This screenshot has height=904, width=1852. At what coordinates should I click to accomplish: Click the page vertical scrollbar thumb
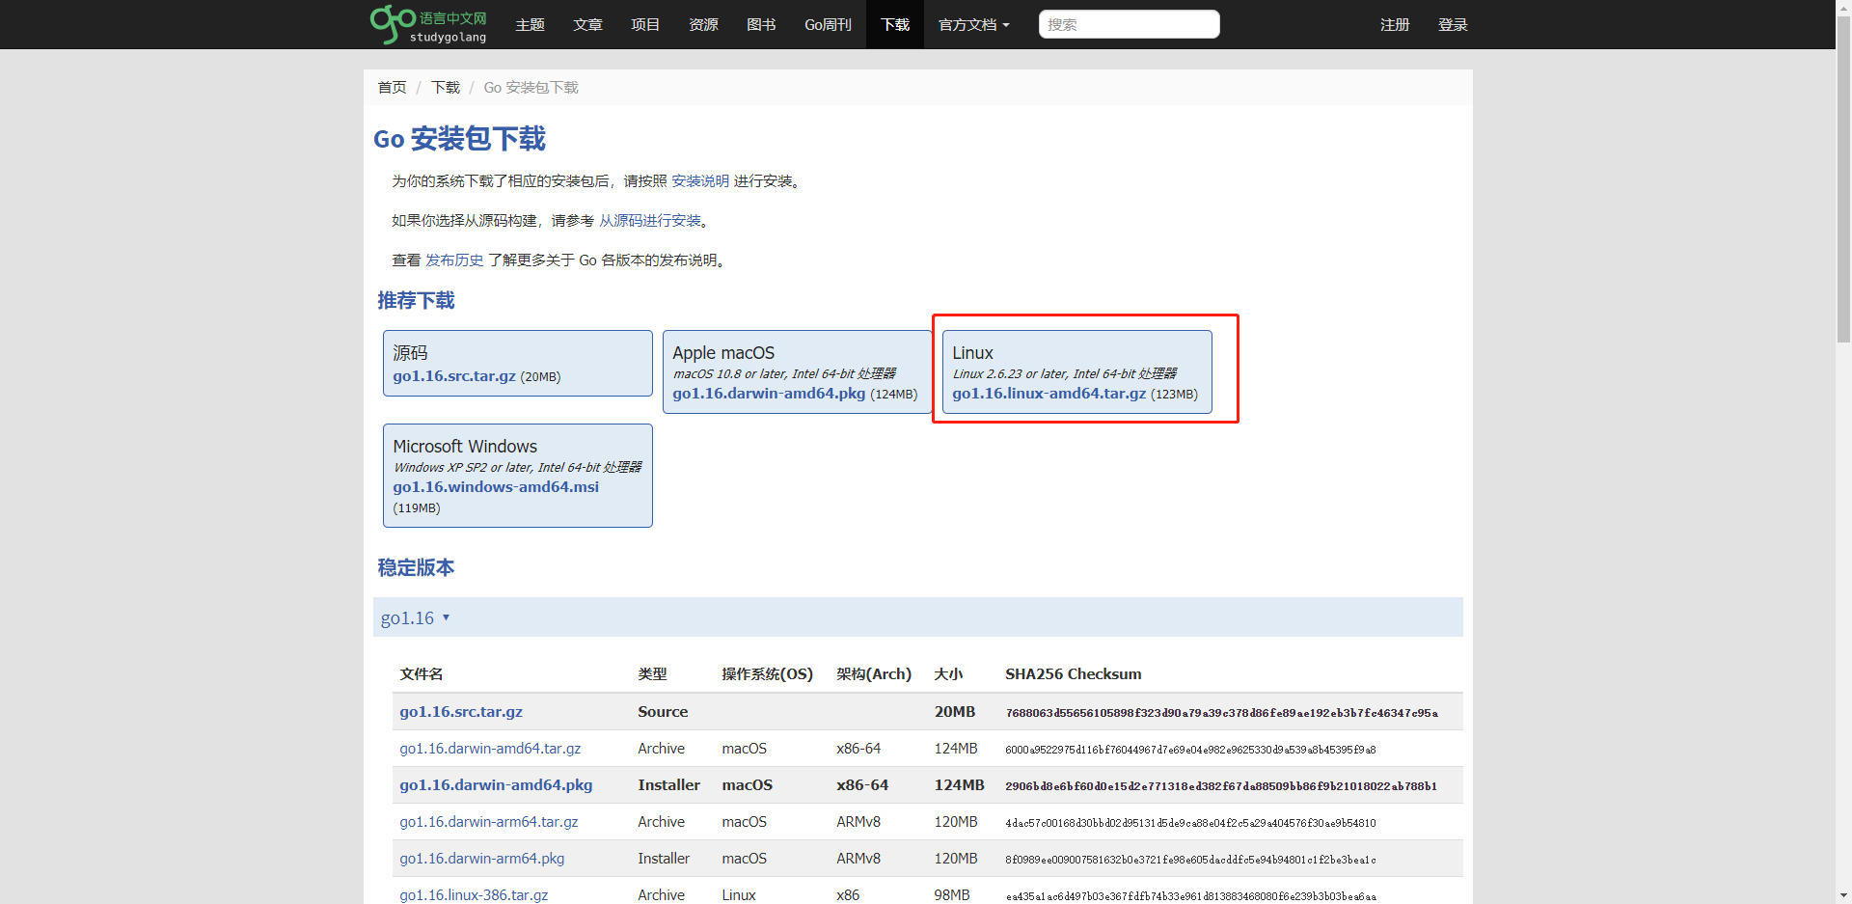pos(1843,178)
